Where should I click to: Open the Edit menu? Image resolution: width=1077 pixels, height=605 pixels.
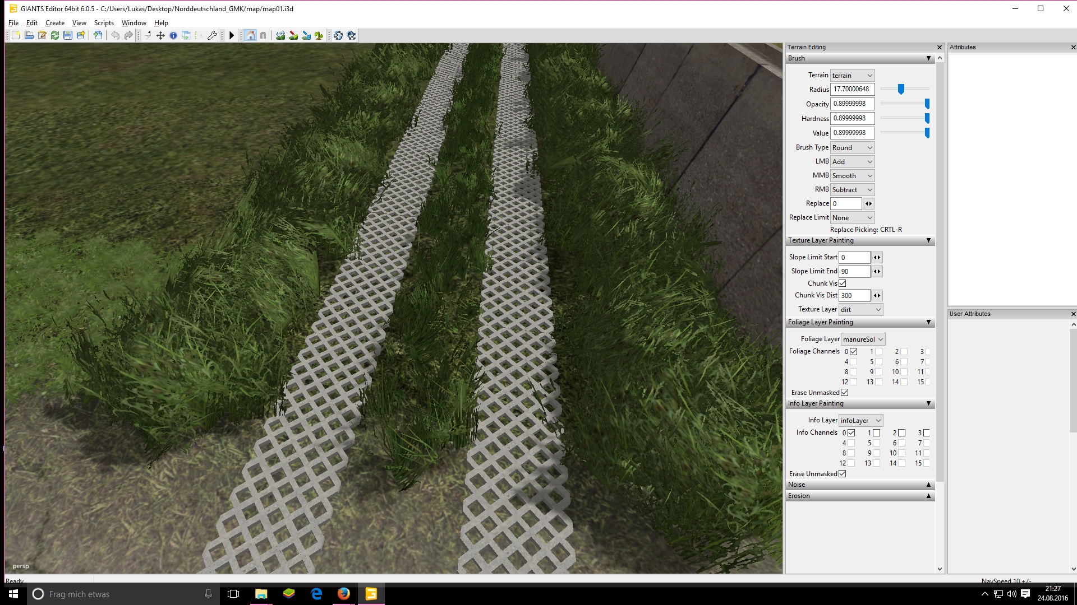coord(32,23)
